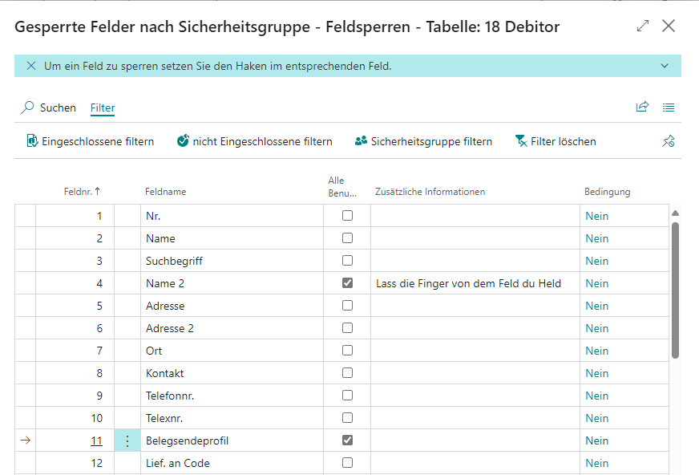This screenshot has width=699, height=475.
Task: Click the share icon in the toolbar
Action: [x=642, y=107]
